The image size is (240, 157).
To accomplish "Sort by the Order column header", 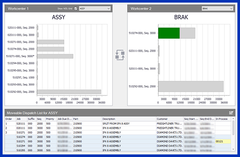I will pos(10,119).
